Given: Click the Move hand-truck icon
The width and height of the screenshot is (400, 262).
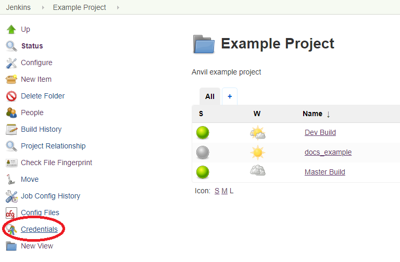Looking at the screenshot, I should click(11, 179).
